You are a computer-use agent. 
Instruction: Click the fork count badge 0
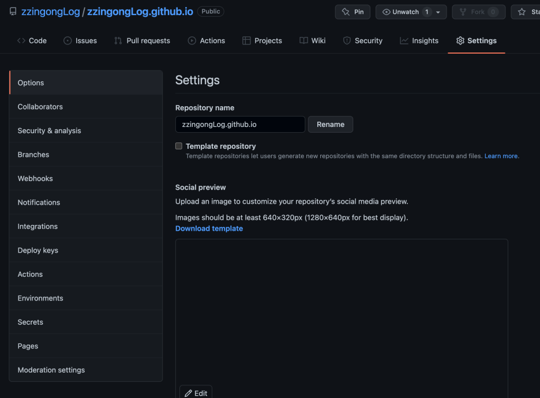(x=493, y=12)
